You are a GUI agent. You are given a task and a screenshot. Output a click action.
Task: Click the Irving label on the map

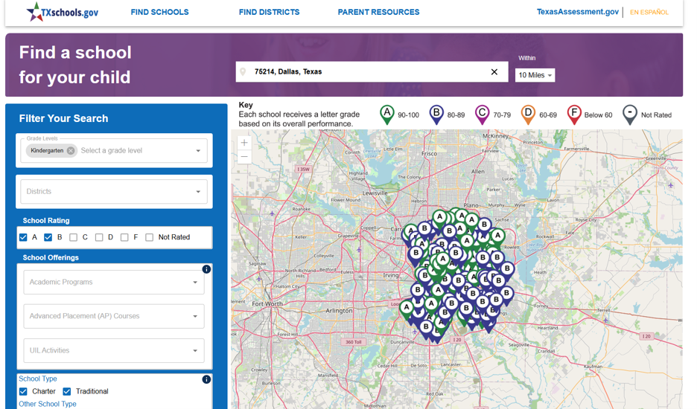tap(391, 275)
